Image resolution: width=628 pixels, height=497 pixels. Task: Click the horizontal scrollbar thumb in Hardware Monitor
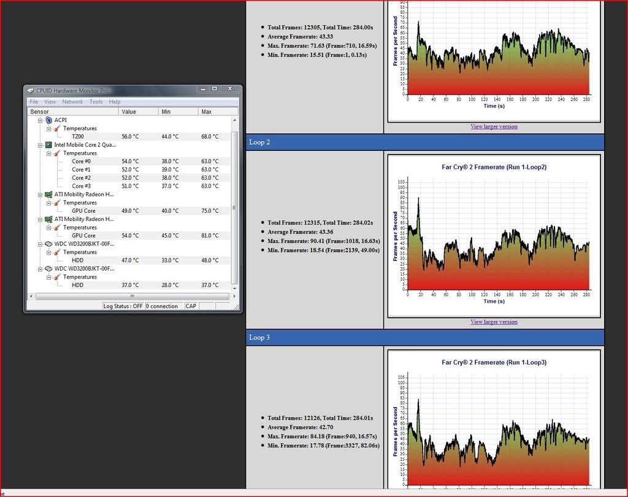pyautogui.click(x=132, y=296)
